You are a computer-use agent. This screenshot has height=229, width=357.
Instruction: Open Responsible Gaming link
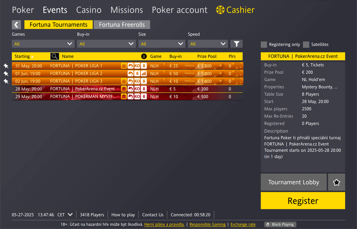207,225
